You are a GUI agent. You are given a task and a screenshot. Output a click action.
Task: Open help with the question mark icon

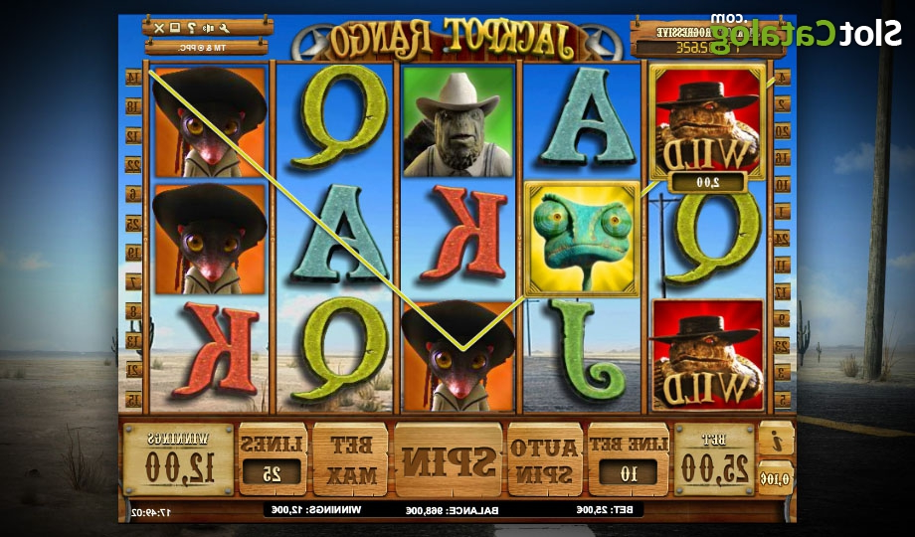tap(191, 28)
